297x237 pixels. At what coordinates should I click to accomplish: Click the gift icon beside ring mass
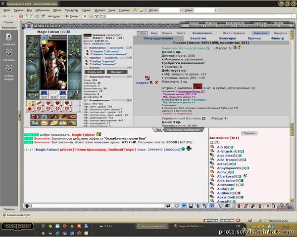coord(235,47)
